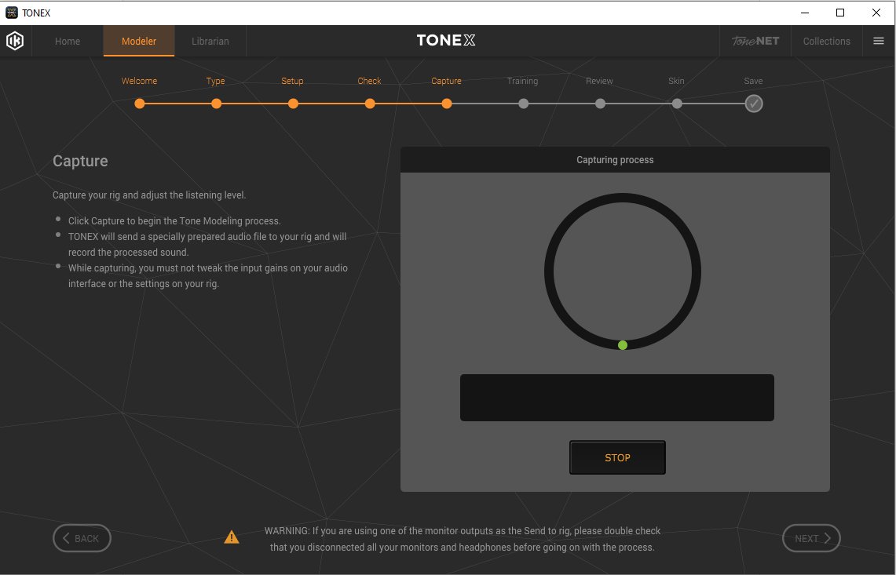Viewport: 896px width, 575px height.
Task: Click the 'WARNING: If you are using' message
Action: (x=463, y=538)
